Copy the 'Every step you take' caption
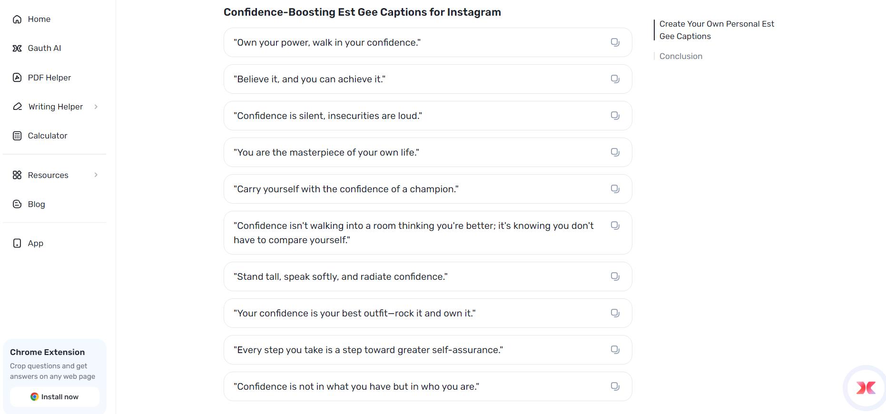Image resolution: width=886 pixels, height=414 pixels. click(615, 349)
